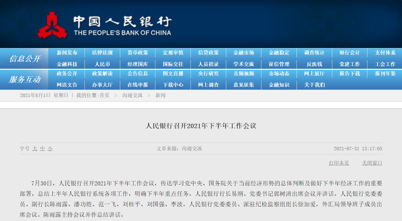The height and width of the screenshot is (221, 402).
Task: Open 金融市场 navigation link
Action: (244, 53)
